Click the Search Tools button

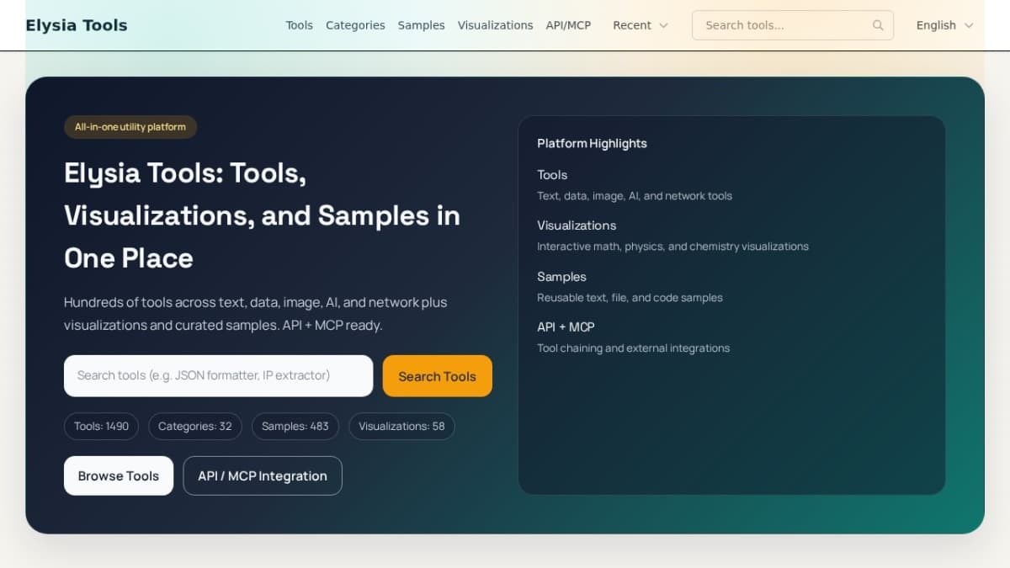click(437, 376)
